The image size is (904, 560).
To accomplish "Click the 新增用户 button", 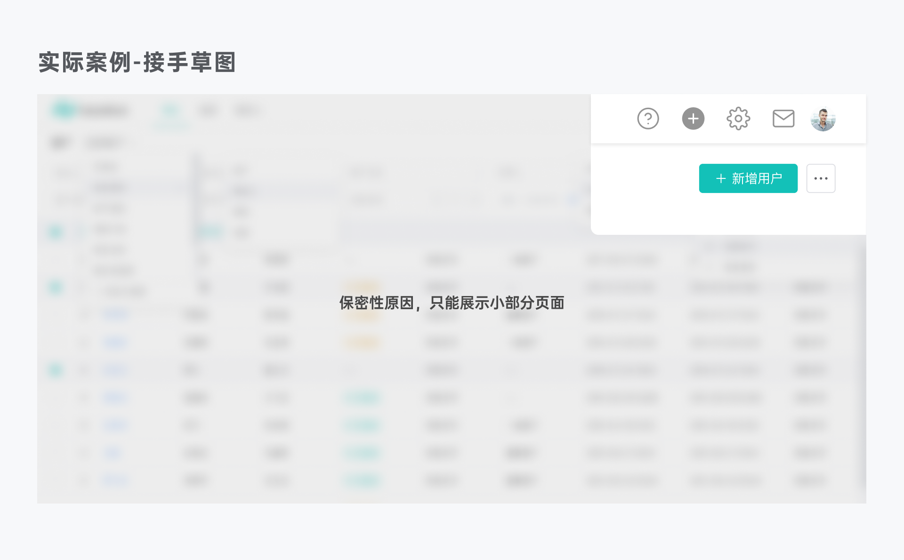I will click(748, 178).
